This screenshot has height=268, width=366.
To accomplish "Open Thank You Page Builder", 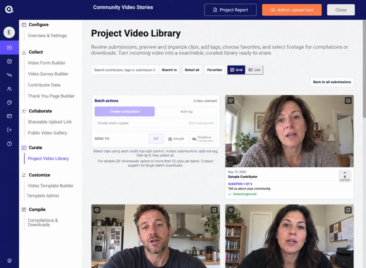I will coord(51,96).
